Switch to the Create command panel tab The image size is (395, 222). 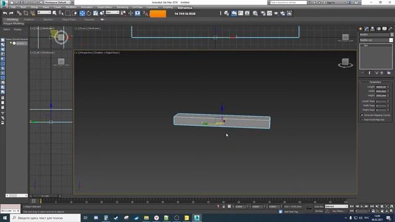click(x=360, y=29)
